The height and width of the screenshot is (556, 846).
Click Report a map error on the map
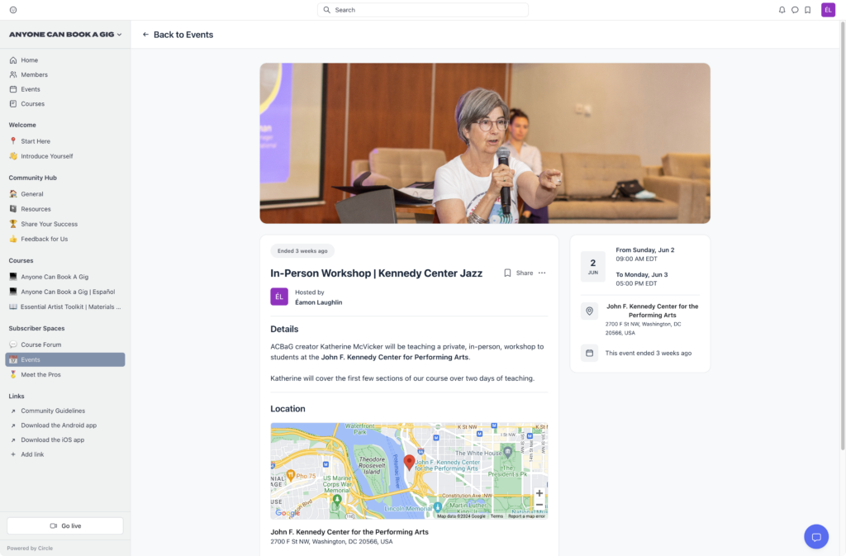(x=526, y=516)
